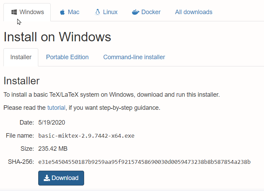Image resolution: width=264 pixels, height=191 pixels.
Task: Click the basic-miktex file name text
Action: coord(87,136)
